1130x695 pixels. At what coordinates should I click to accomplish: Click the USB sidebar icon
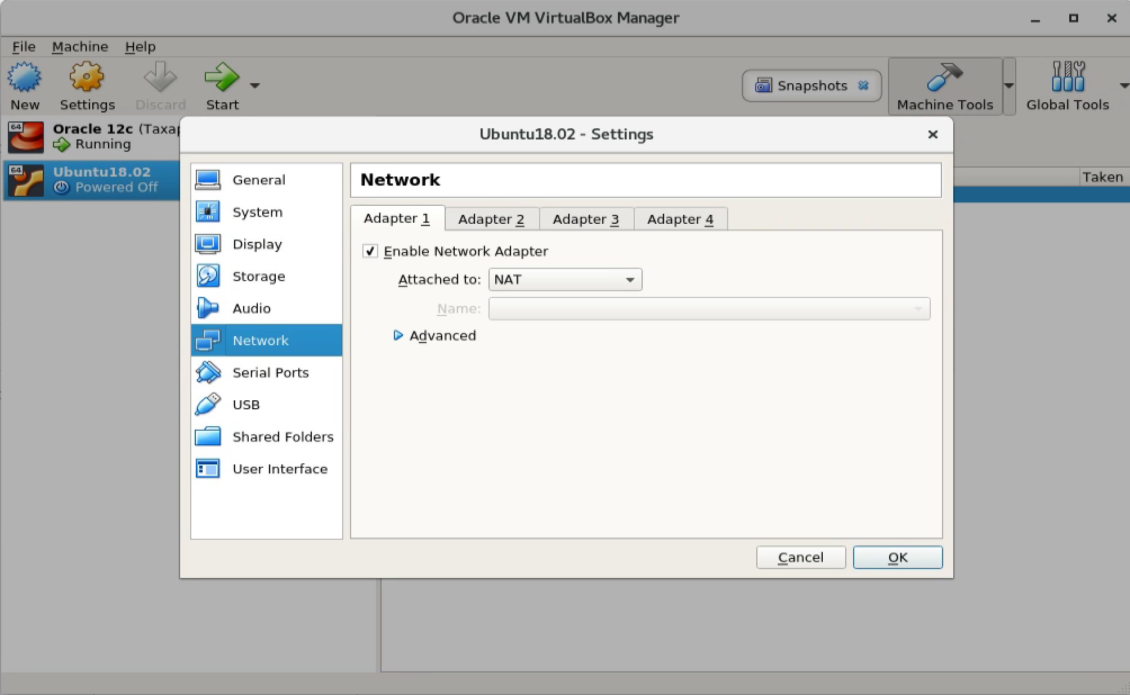[210, 404]
